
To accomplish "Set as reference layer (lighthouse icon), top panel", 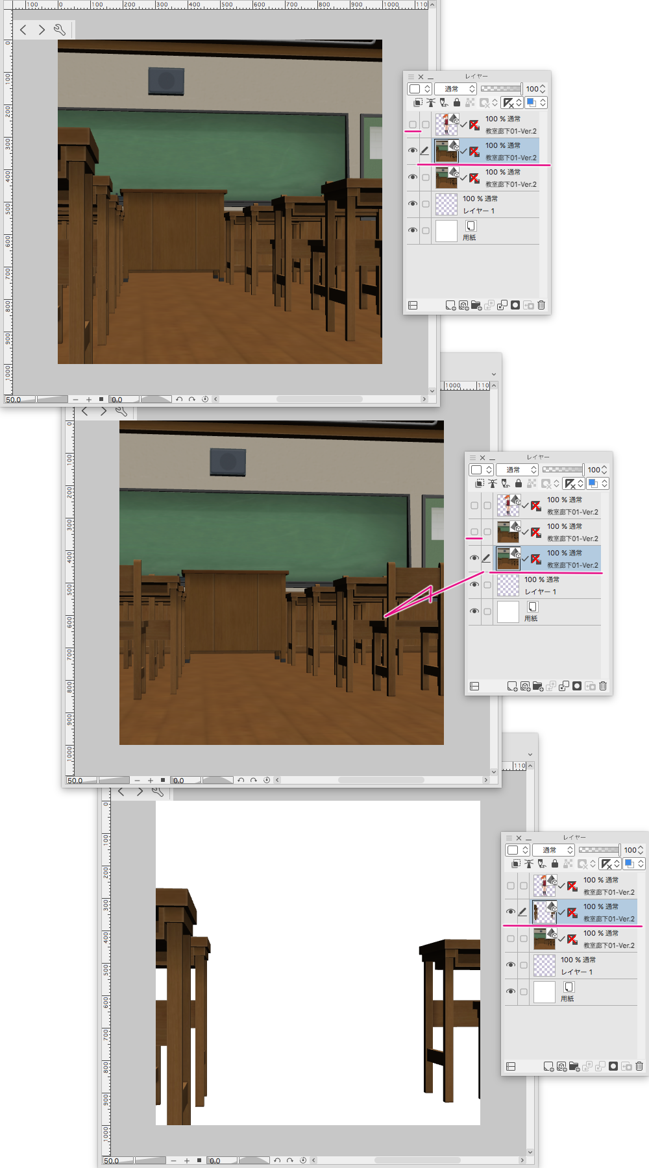I will pyautogui.click(x=431, y=103).
